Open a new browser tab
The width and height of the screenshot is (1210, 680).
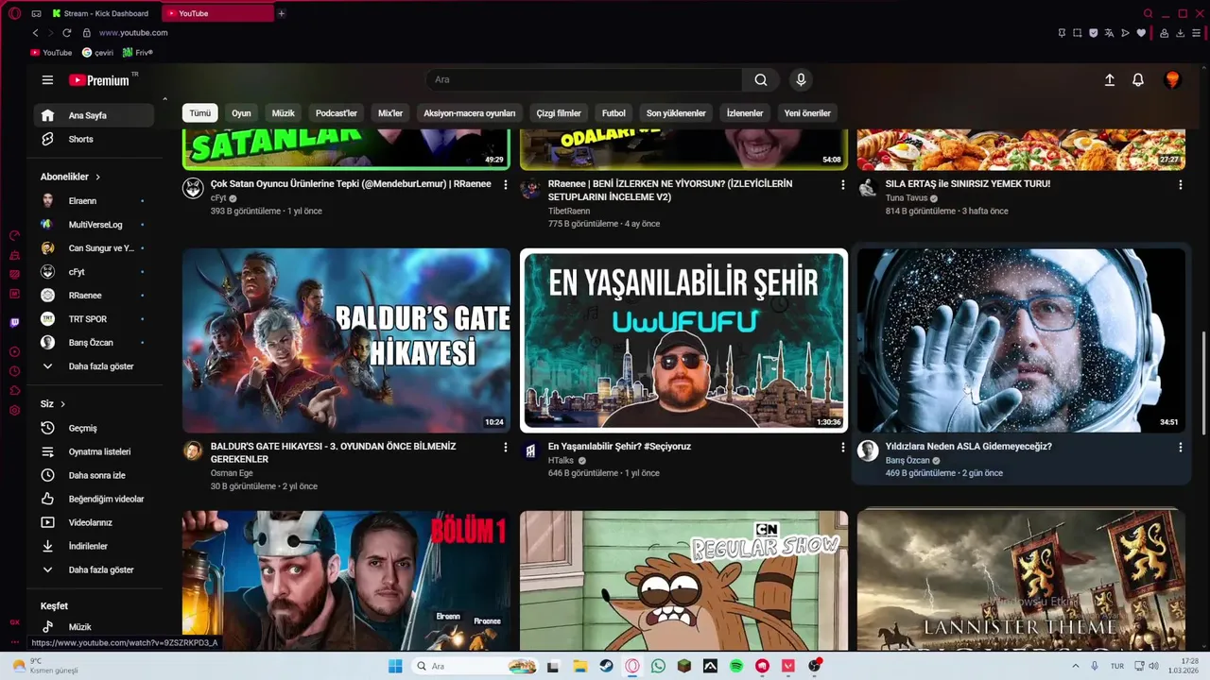[x=281, y=13]
